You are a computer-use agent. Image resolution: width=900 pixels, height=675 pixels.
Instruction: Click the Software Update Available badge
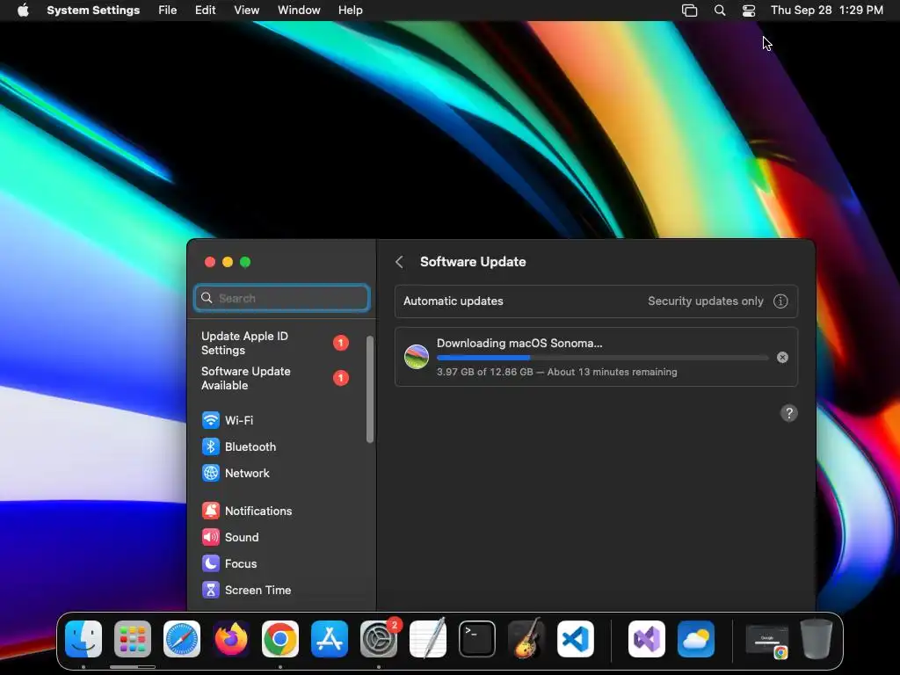tap(341, 378)
